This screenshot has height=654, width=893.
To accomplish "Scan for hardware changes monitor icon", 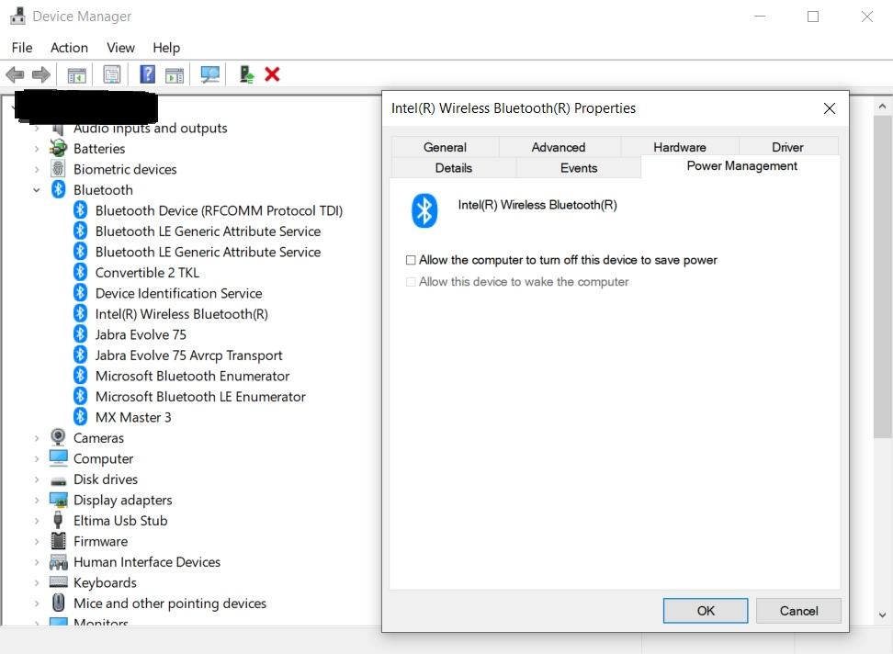I will pos(209,74).
